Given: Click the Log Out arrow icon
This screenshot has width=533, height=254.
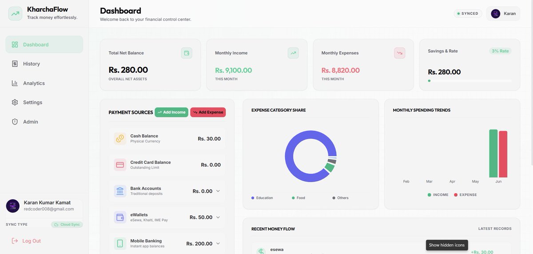Looking at the screenshot, I should (15, 241).
